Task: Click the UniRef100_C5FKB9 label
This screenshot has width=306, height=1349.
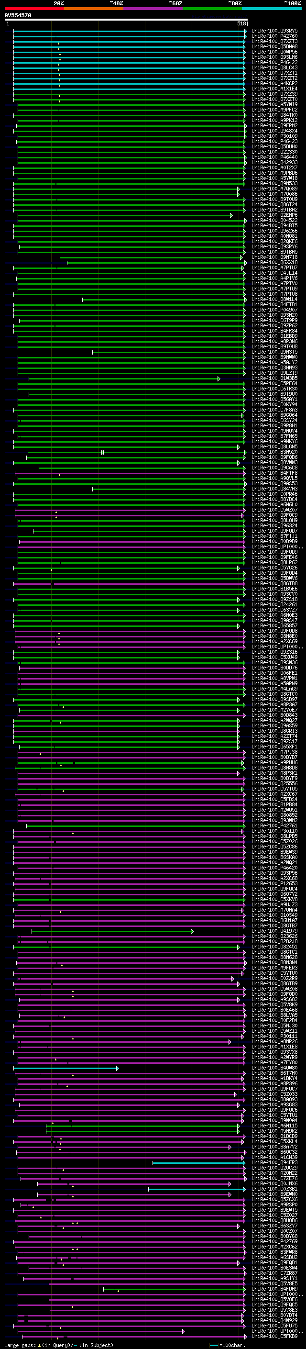Action: point(274,1336)
